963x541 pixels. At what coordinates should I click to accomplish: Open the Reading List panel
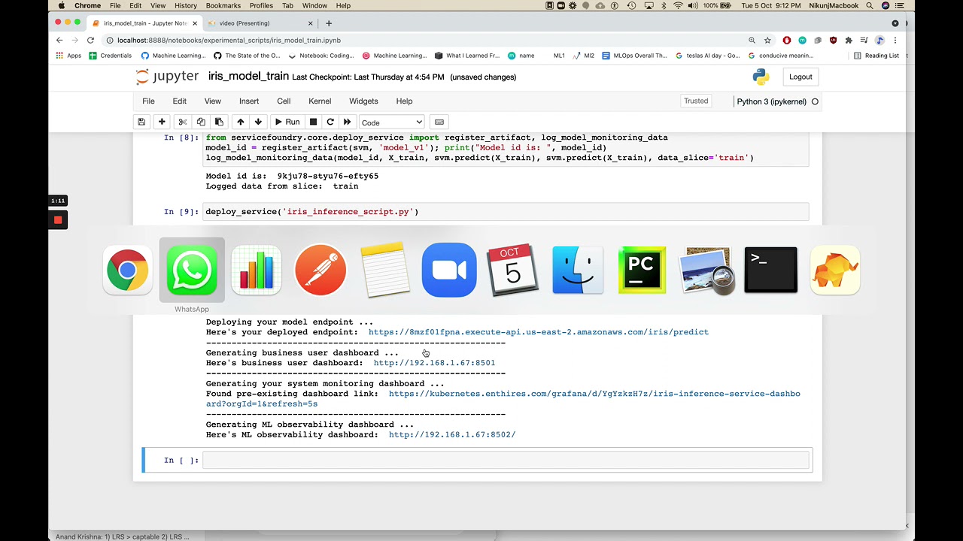[x=876, y=55]
